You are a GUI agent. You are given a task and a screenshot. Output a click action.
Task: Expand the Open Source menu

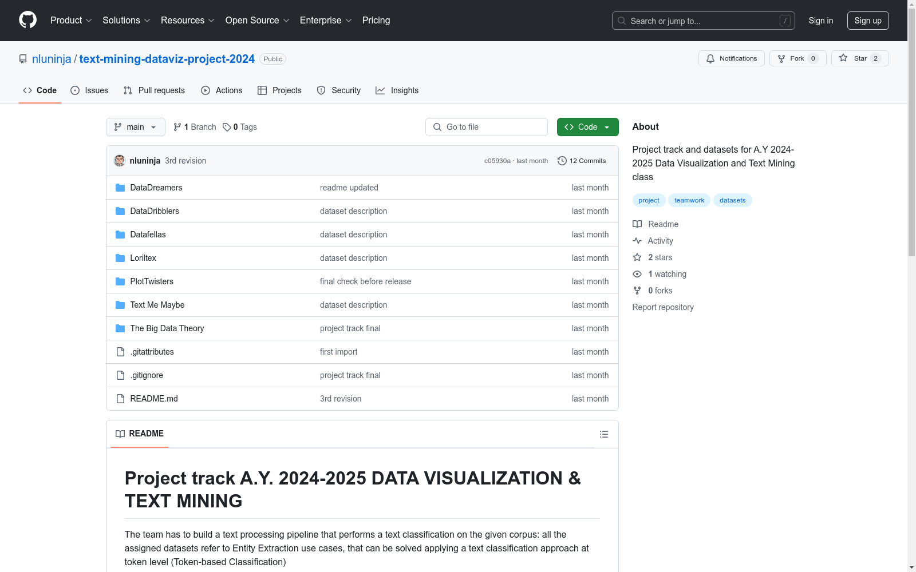point(258,21)
